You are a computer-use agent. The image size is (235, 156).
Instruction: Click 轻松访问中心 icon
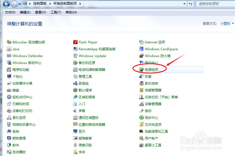[9, 97]
